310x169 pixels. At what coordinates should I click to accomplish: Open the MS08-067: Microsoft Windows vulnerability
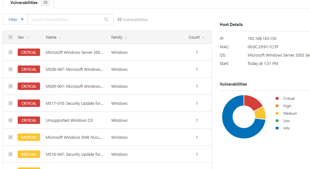74,69
